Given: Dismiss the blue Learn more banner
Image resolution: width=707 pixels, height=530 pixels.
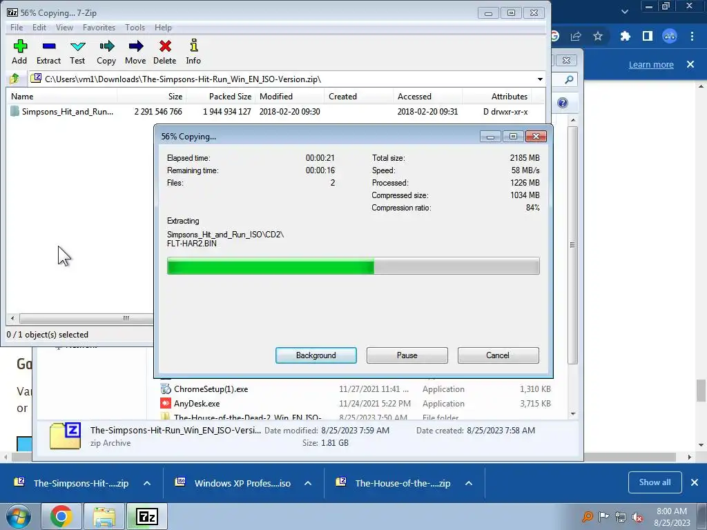Looking at the screenshot, I should click(x=690, y=64).
